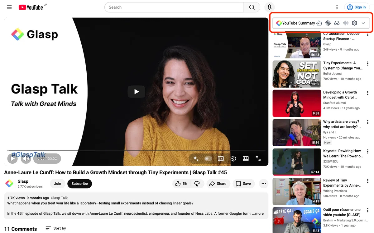Image resolution: width=374 pixels, height=233 pixels.
Task: Open Review of Tiny Experiments video title
Action: tap(342, 183)
